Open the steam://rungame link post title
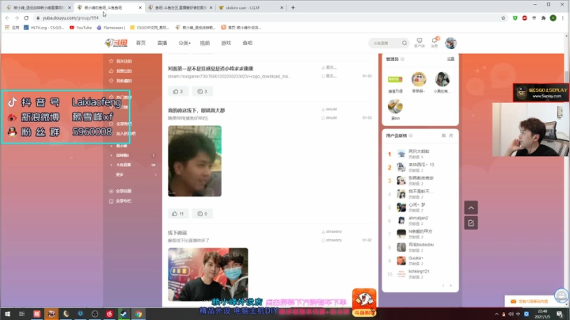This screenshot has height=320, width=570. [x=210, y=68]
